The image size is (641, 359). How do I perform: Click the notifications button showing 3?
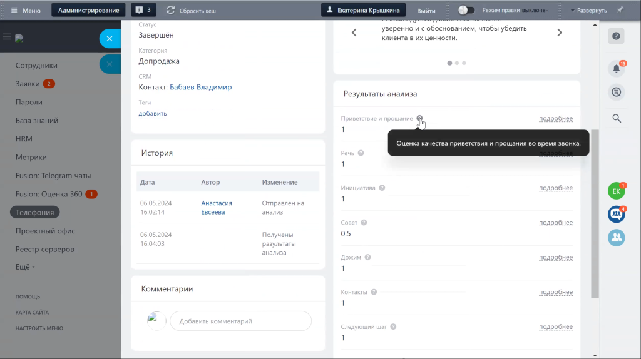[x=143, y=10]
